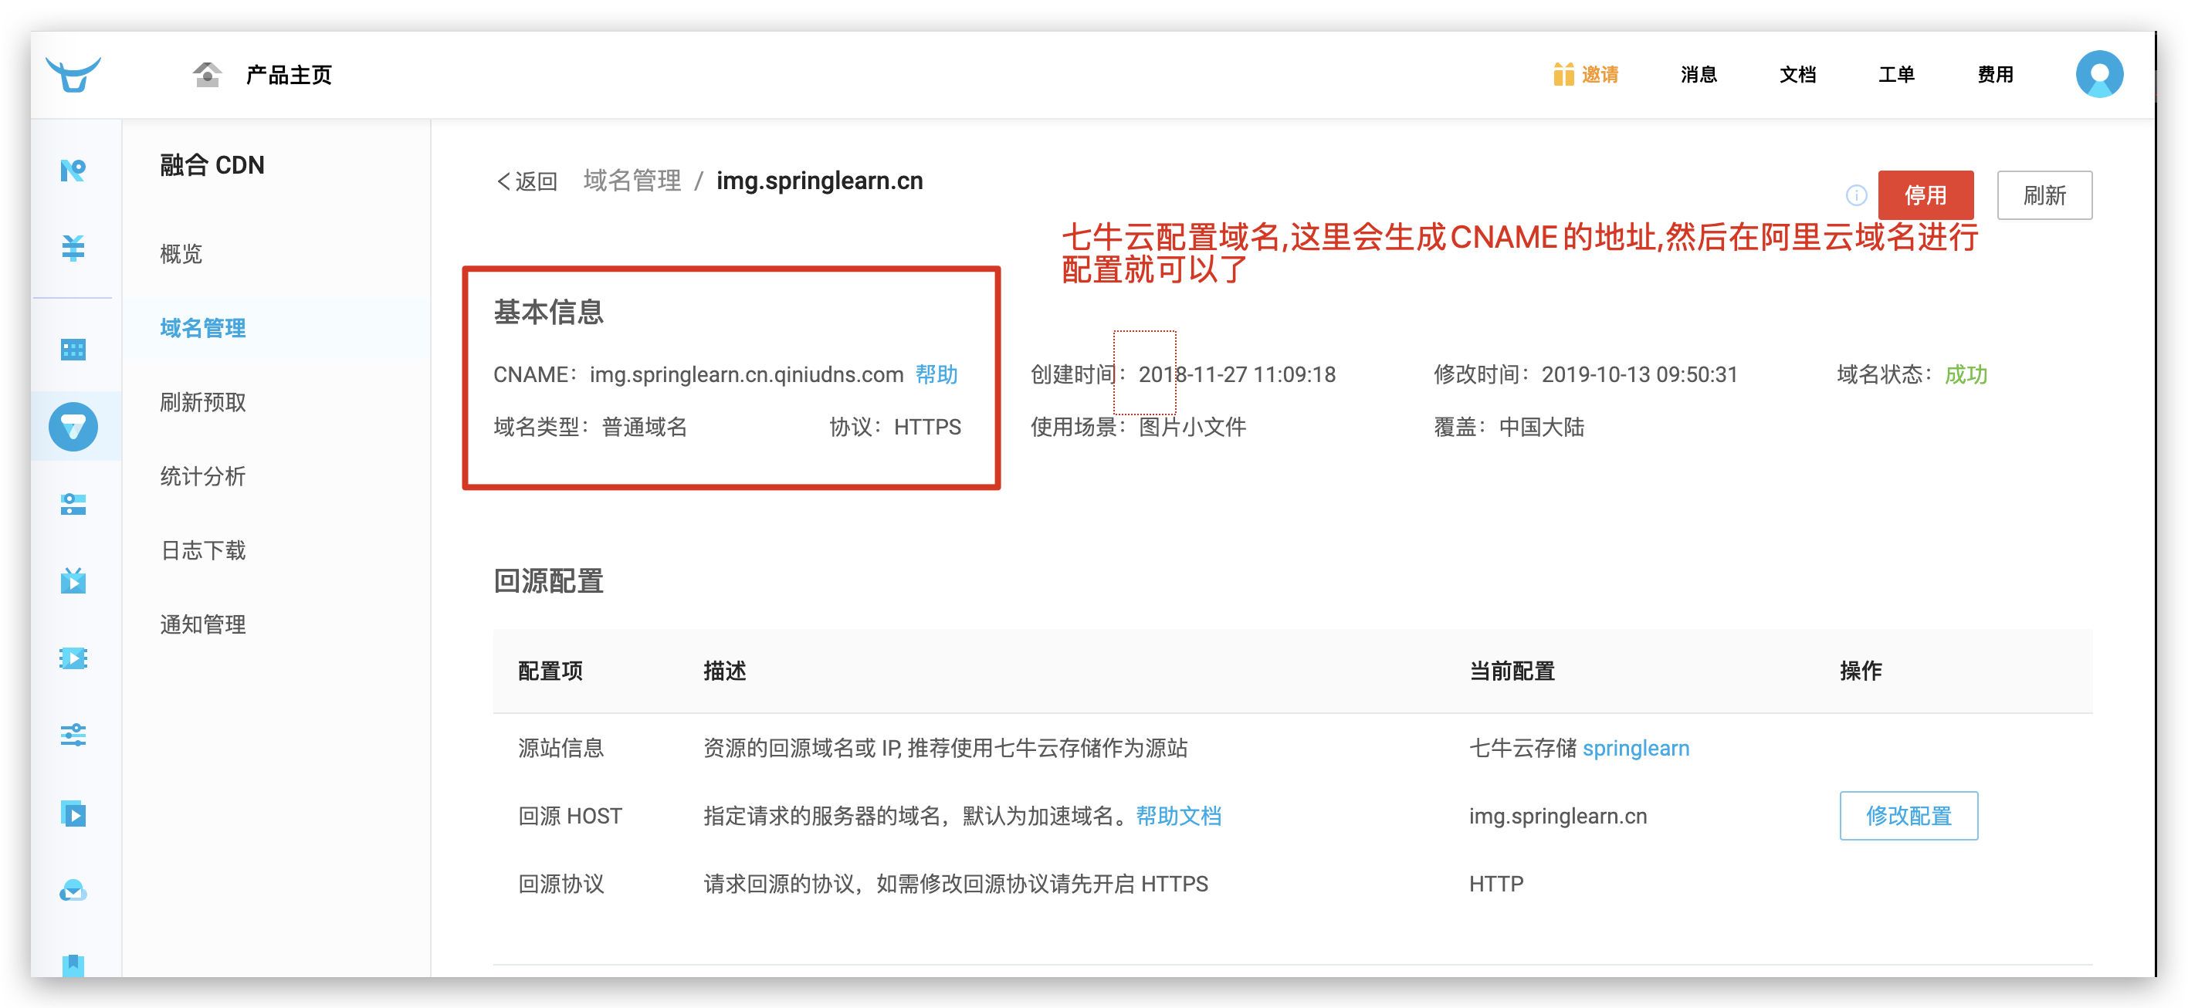This screenshot has width=2188, height=1008.
Task: Open the cloud mail sidebar icon
Action: pyautogui.click(x=73, y=890)
